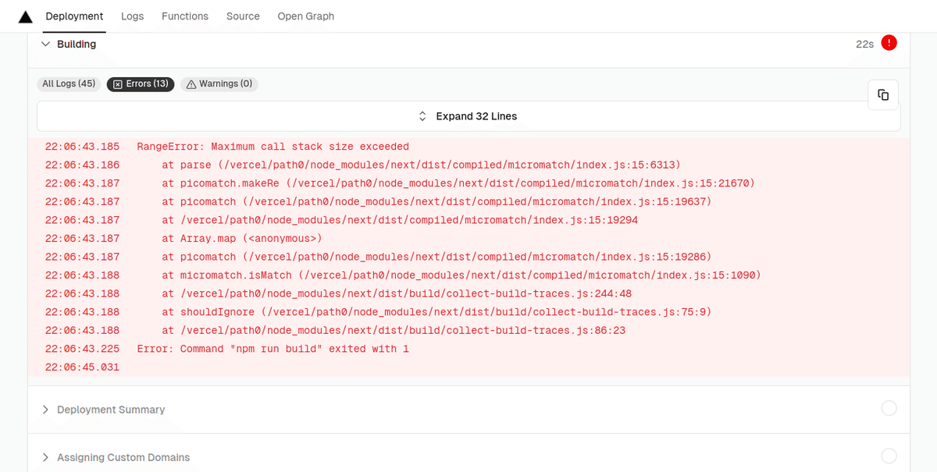Select the Open Graph tab

pyautogui.click(x=305, y=16)
